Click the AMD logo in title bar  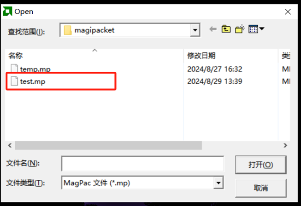[x=7, y=11]
